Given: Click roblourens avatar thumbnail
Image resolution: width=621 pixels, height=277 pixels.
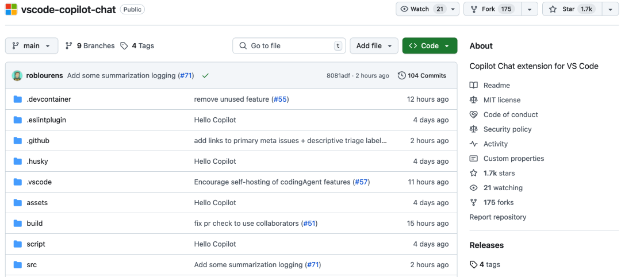Looking at the screenshot, I should [x=17, y=75].
